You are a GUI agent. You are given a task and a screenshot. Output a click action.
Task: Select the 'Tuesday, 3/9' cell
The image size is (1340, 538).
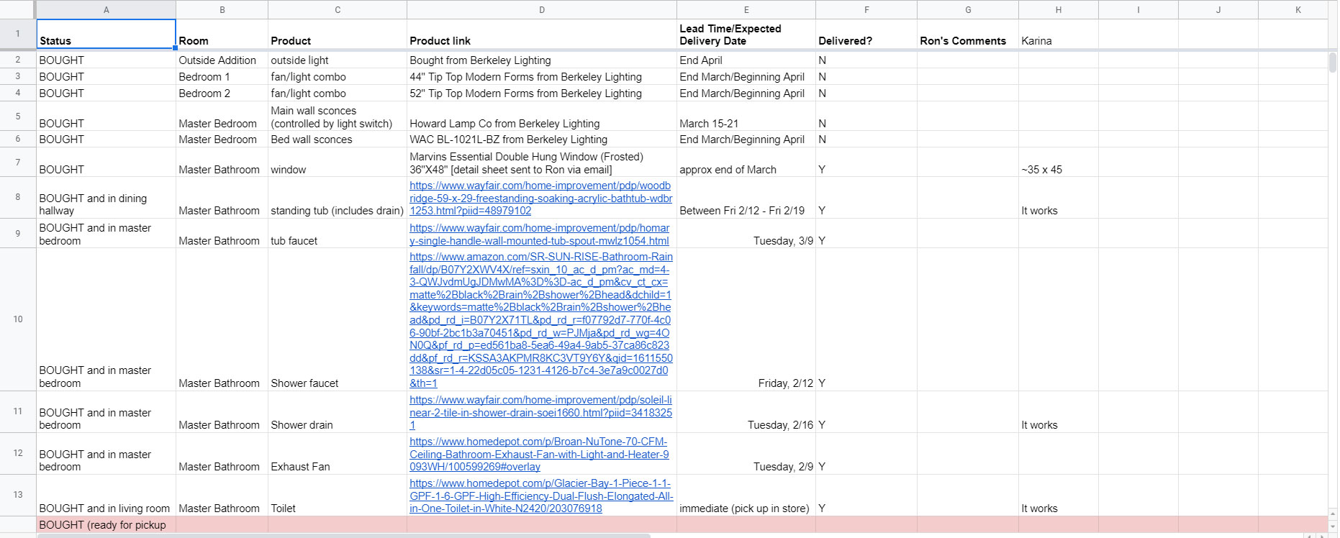[x=746, y=234]
